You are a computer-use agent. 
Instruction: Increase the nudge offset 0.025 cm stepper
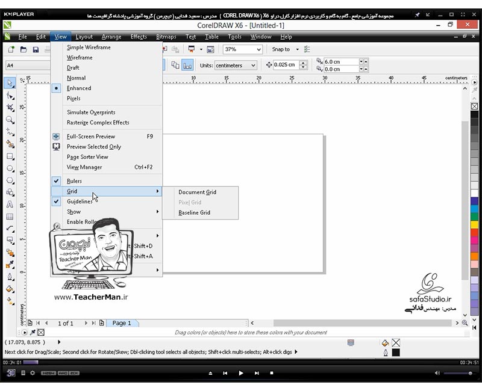click(x=303, y=63)
